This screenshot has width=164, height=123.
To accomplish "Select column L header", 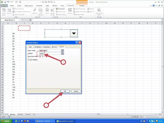I will coord(98,23).
